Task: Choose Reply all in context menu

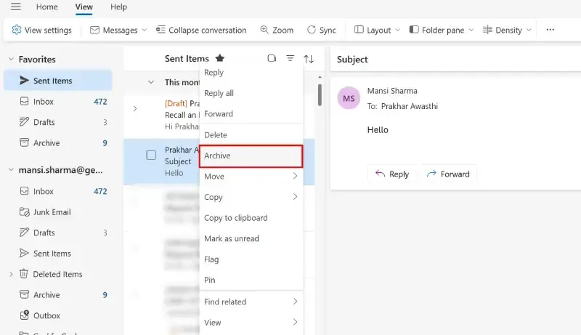Action: (x=251, y=93)
